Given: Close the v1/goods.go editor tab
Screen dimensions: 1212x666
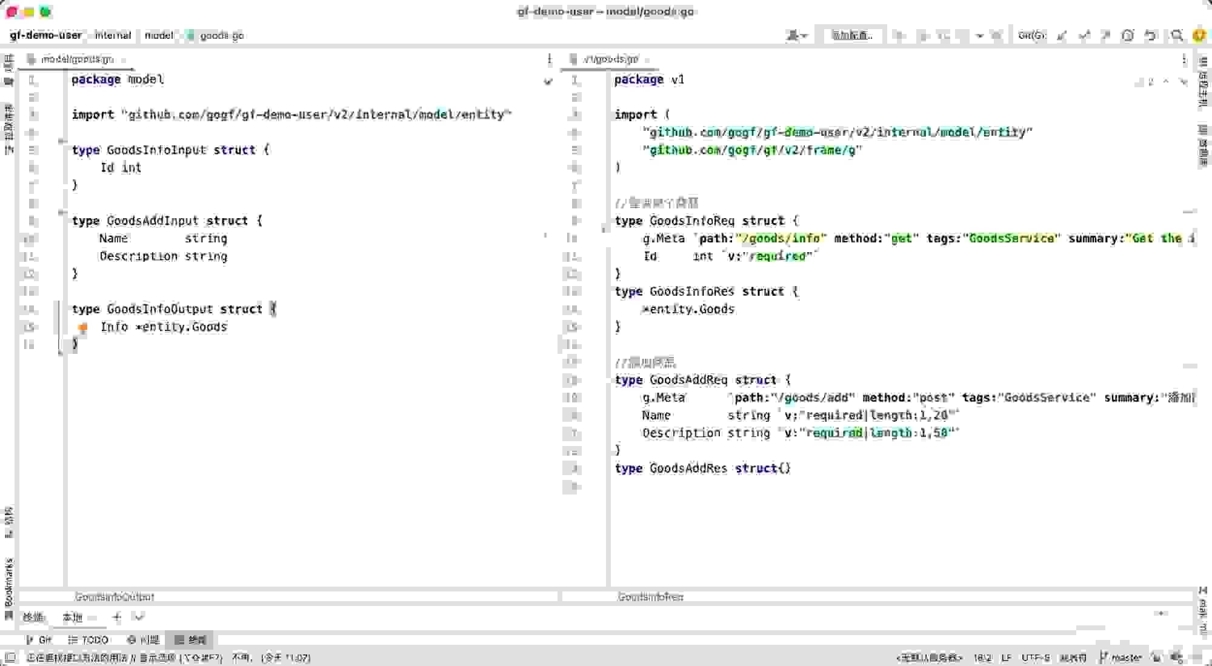Looking at the screenshot, I should (647, 59).
